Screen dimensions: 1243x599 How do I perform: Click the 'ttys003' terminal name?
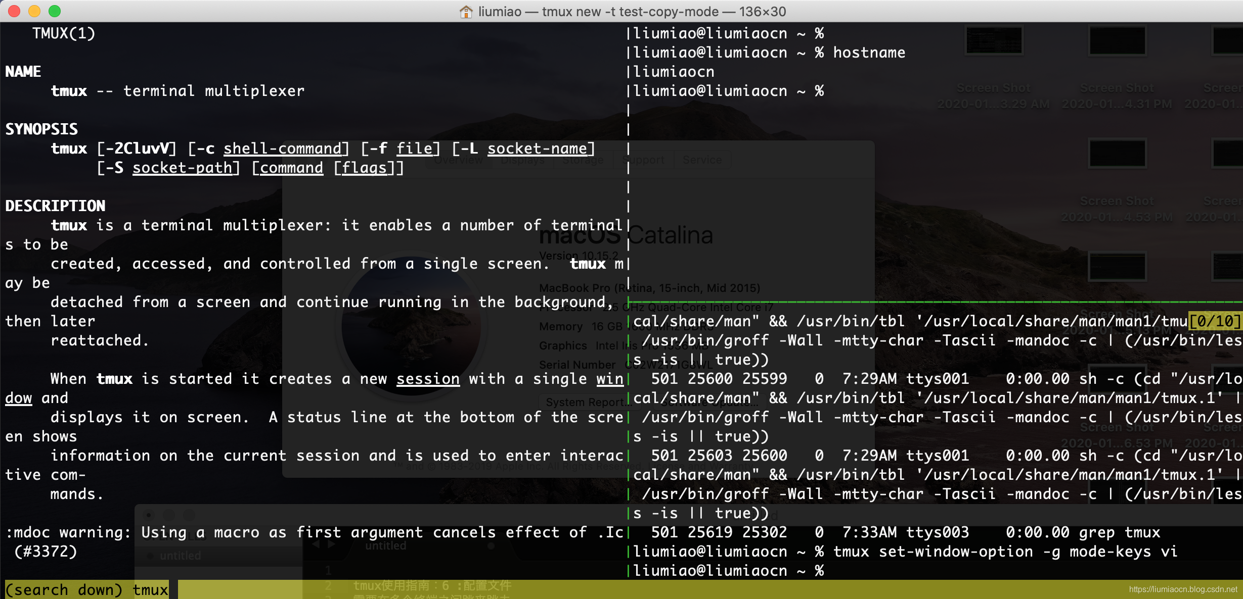point(938,532)
